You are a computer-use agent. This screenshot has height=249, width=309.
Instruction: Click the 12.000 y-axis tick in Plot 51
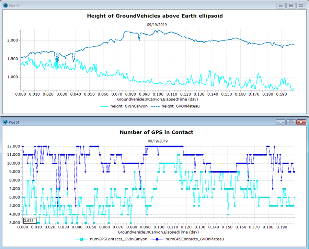click(x=14, y=146)
